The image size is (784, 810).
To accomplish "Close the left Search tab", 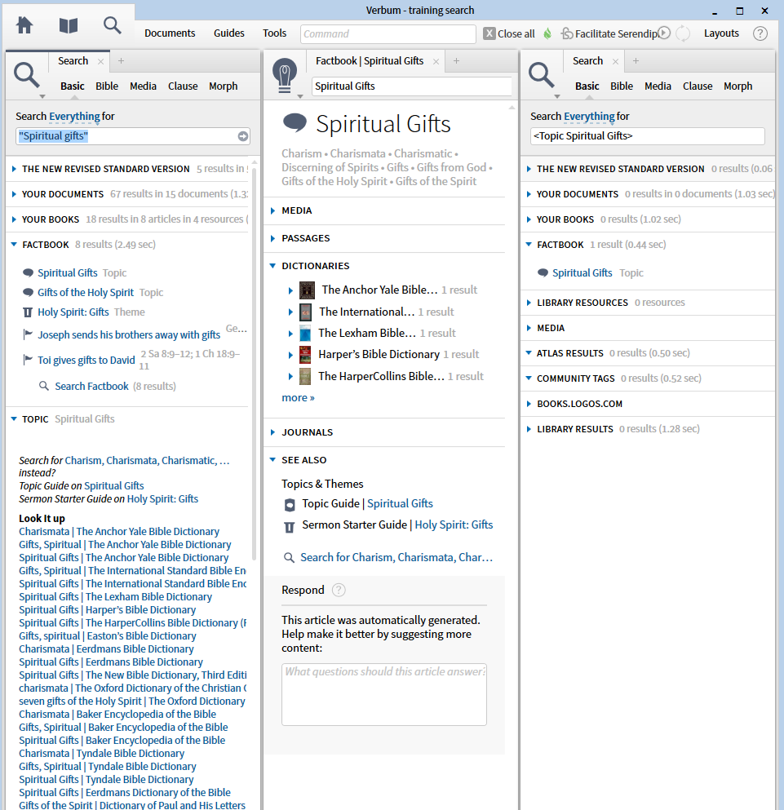I will coord(101,61).
